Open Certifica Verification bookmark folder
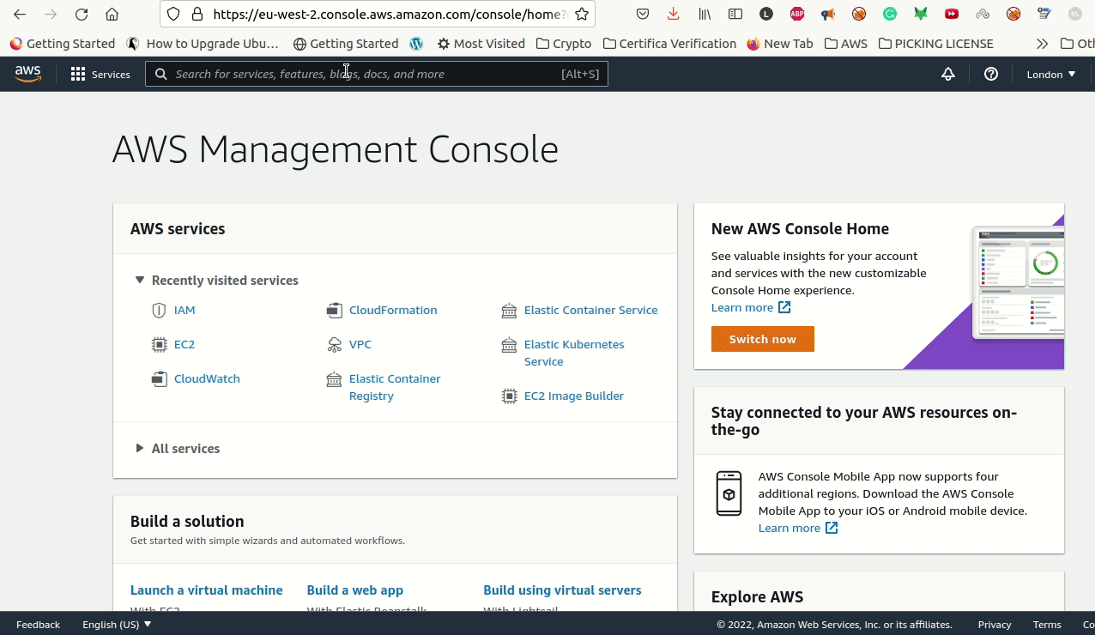Image resolution: width=1095 pixels, height=635 pixels. [669, 44]
